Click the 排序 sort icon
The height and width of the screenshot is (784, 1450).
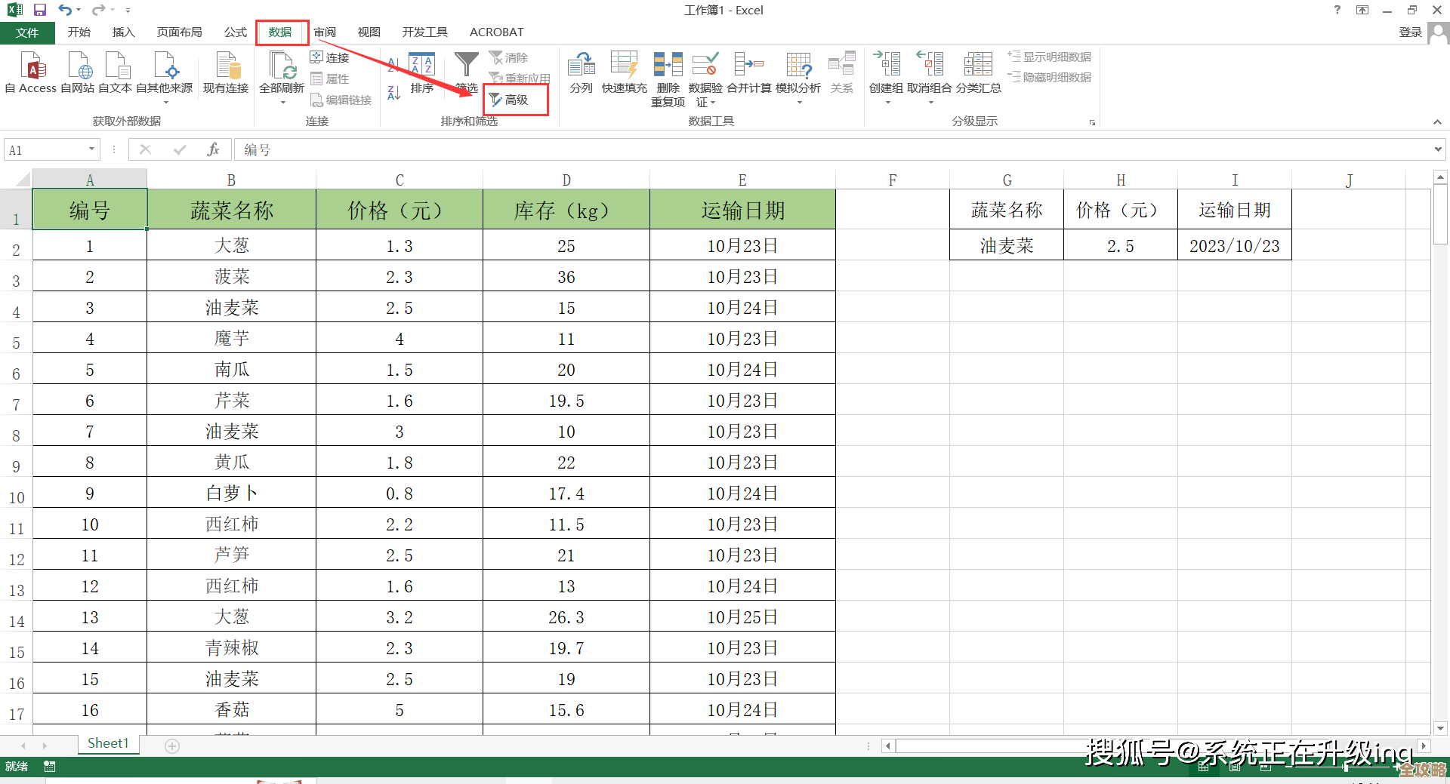(x=421, y=72)
